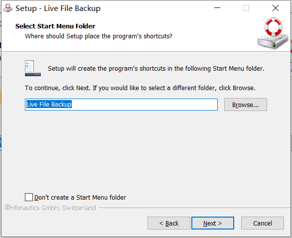
Task: Enable the Don't create Start Menu folder checkbox
Action: (29, 197)
